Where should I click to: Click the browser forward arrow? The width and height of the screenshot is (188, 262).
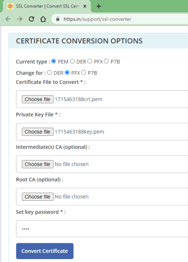[20, 19]
